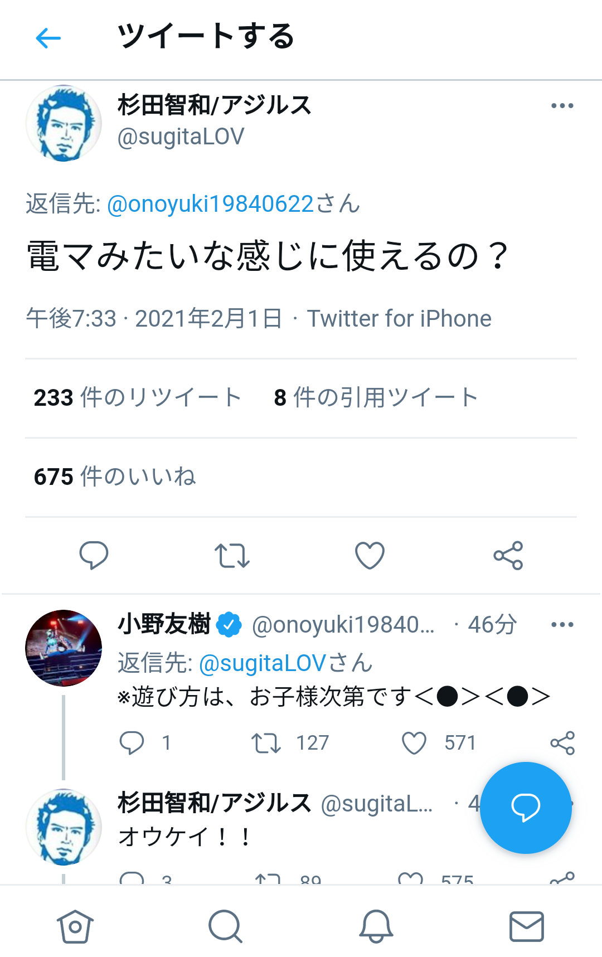Retweet 小野友樹's reply with 127 retweets
This screenshot has width=602, height=957.
pyautogui.click(x=266, y=743)
